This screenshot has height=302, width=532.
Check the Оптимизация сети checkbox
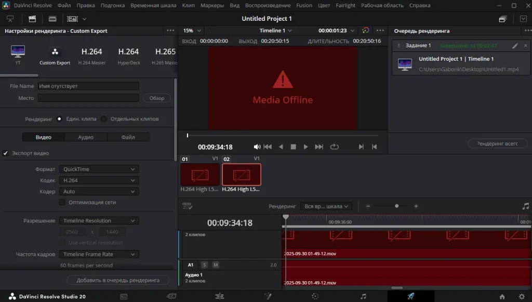(x=62, y=202)
